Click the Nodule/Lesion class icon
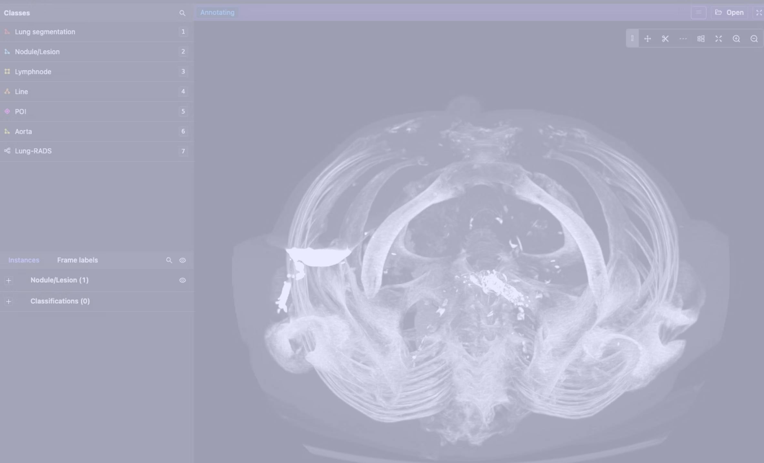This screenshot has width=764, height=463. pyautogui.click(x=7, y=52)
